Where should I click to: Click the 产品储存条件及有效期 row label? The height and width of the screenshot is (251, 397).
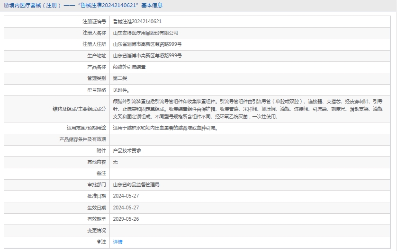point(82,139)
